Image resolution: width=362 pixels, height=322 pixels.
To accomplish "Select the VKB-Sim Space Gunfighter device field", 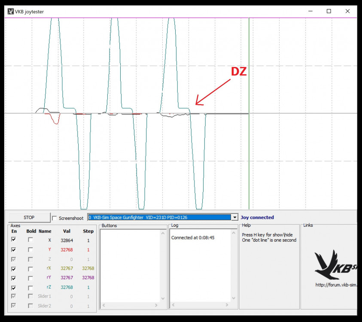I will 160,217.
